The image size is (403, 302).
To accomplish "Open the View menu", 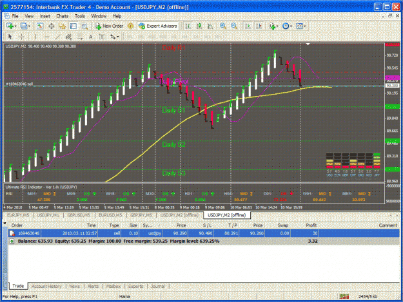I will point(29,16).
